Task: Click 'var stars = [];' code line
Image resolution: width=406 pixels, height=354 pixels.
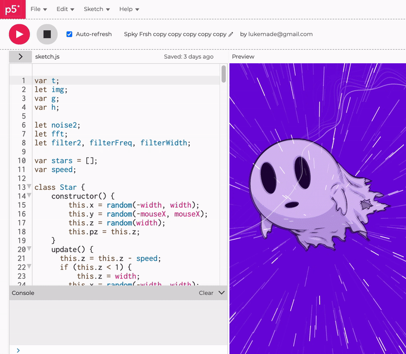Action: tap(66, 161)
